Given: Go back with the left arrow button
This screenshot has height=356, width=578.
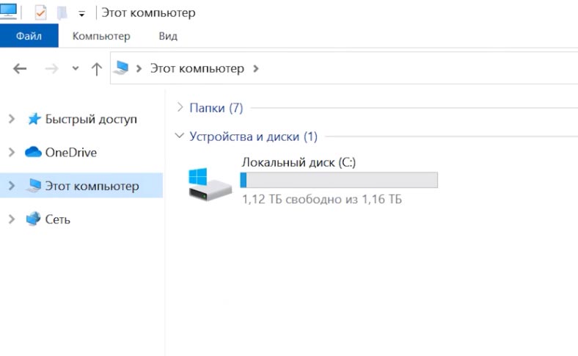Looking at the screenshot, I should tap(20, 69).
